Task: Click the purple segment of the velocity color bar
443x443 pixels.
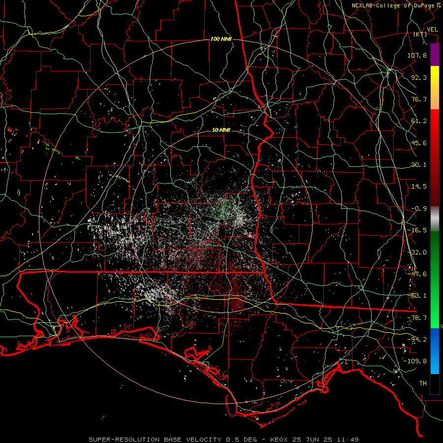Action: coord(435,55)
